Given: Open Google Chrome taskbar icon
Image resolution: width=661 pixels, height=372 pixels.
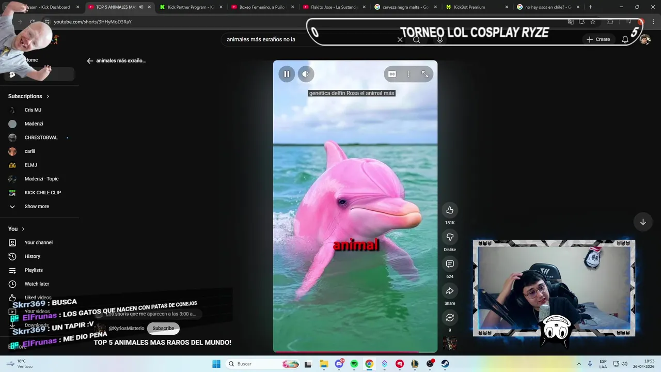Looking at the screenshot, I should [x=369, y=364].
